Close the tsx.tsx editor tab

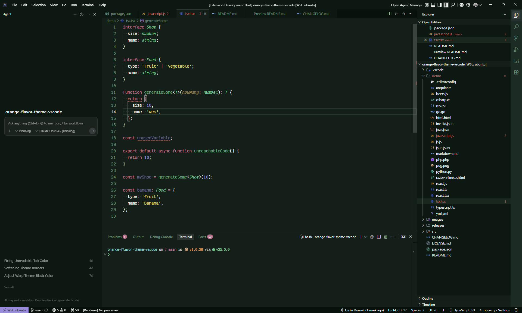205,14
